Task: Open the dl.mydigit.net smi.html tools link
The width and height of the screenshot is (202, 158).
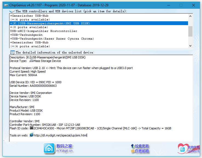Action: [60, 135]
